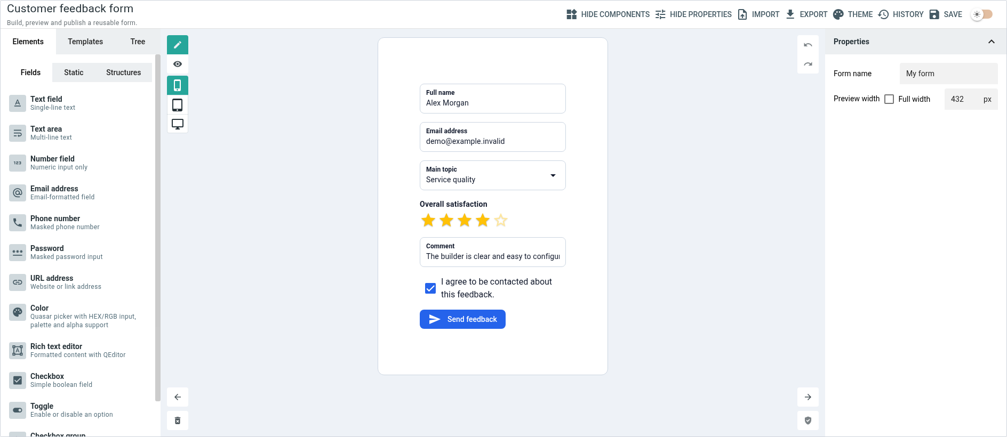Set rating to fifth star
The width and height of the screenshot is (1007, 437).
tap(501, 220)
